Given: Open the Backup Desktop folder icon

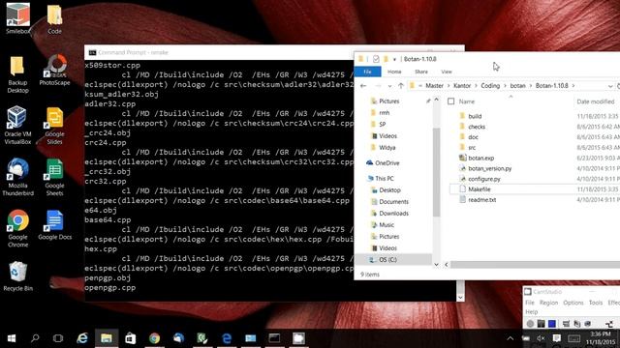Looking at the screenshot, I should tap(17, 74).
